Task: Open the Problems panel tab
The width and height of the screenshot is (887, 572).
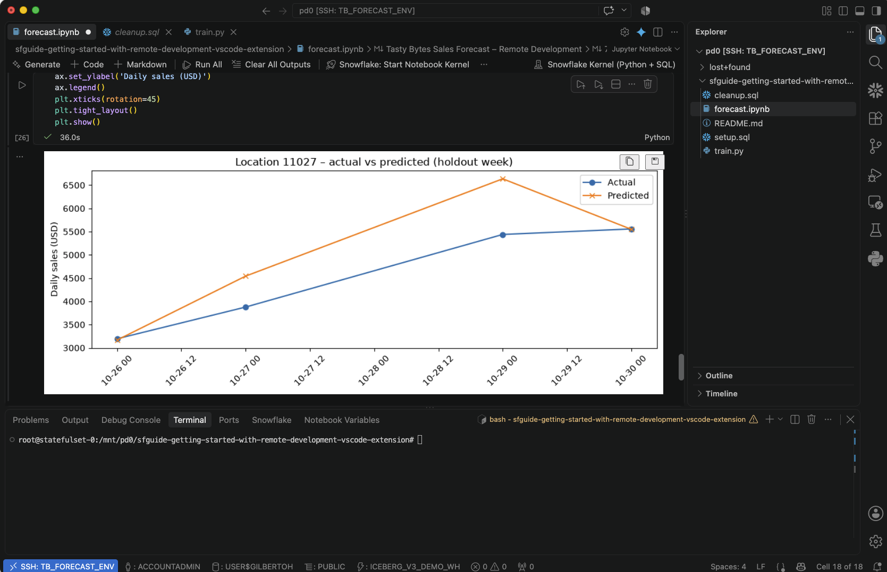Action: tap(31, 420)
